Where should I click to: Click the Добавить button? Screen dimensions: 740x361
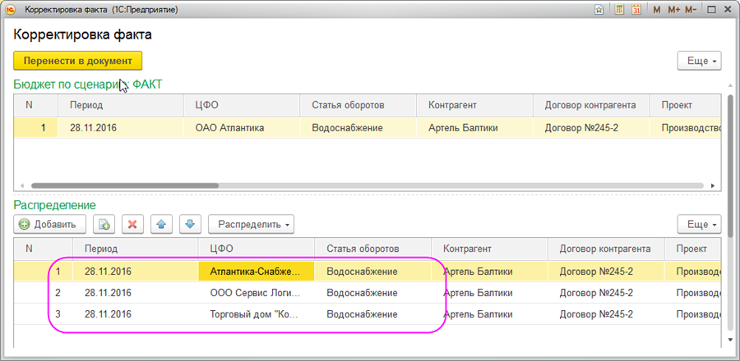[49, 224]
